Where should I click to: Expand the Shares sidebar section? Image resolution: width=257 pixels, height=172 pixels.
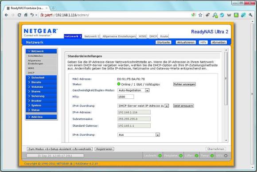(41, 91)
